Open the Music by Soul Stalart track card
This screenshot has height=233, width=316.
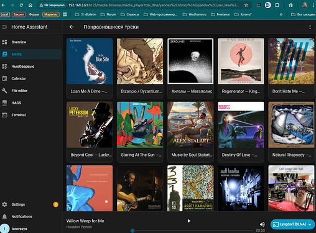pyautogui.click(x=190, y=132)
